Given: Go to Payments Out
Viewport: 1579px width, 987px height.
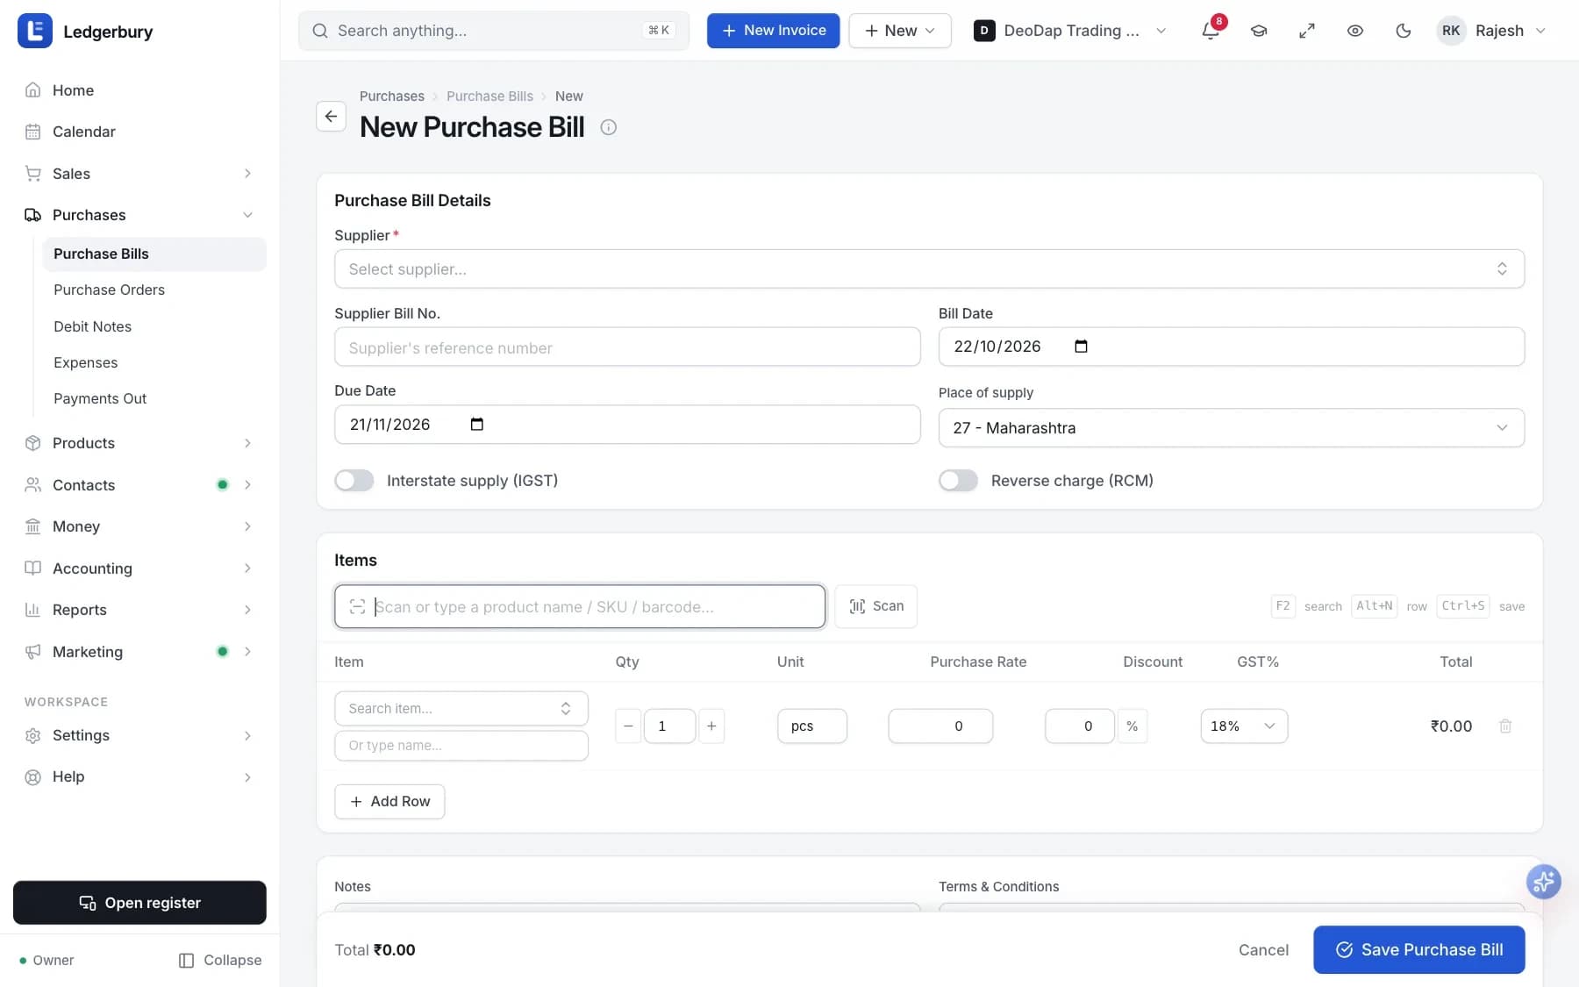Looking at the screenshot, I should coord(100,398).
